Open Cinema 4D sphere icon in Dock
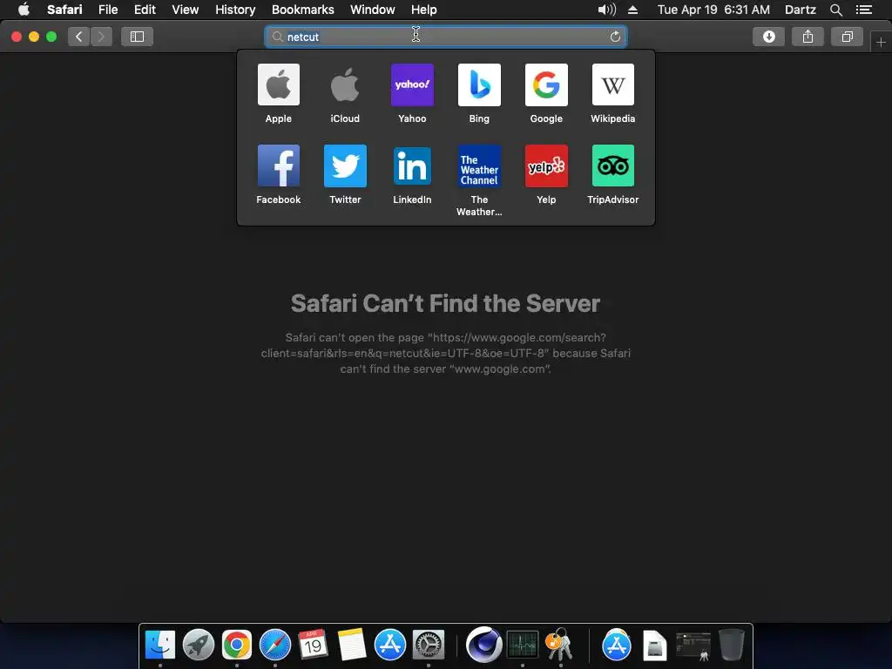Viewport: 892px width, 669px height. click(x=483, y=645)
